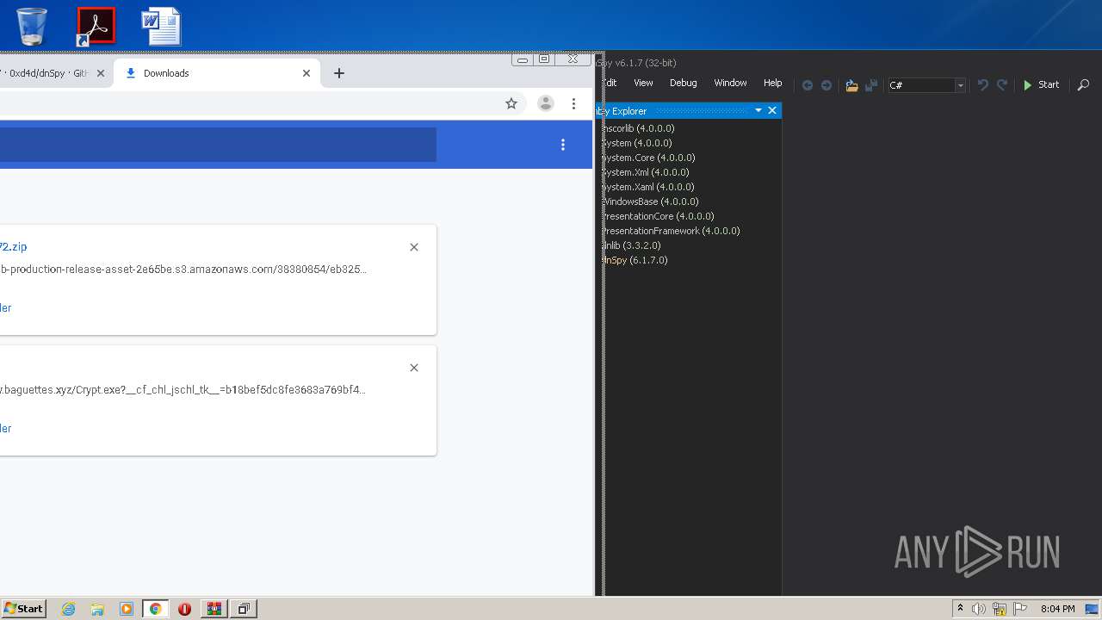Open the amazonaws.com source URL
The height and width of the screenshot is (620, 1102).
183,269
